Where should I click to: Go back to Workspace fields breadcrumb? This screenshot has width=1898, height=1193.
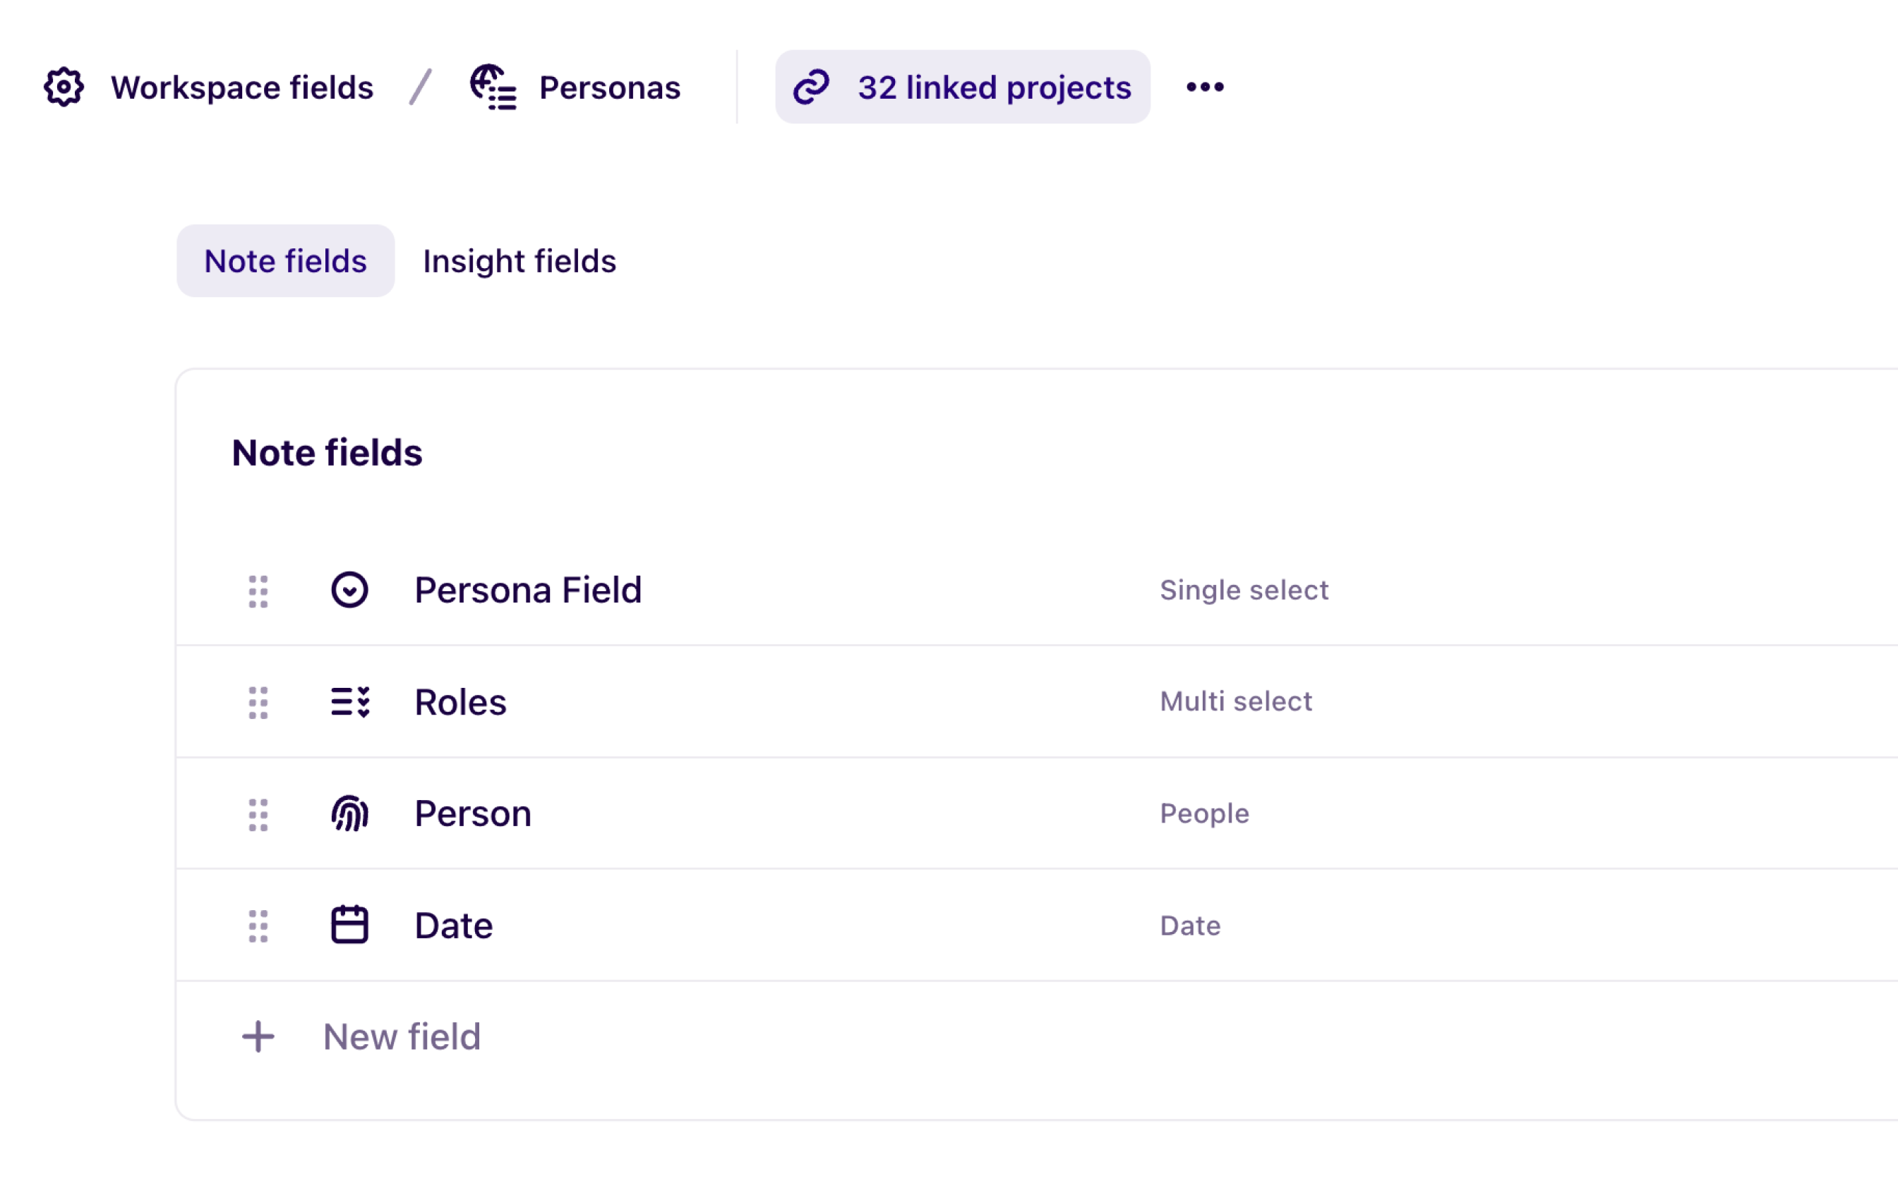[241, 87]
